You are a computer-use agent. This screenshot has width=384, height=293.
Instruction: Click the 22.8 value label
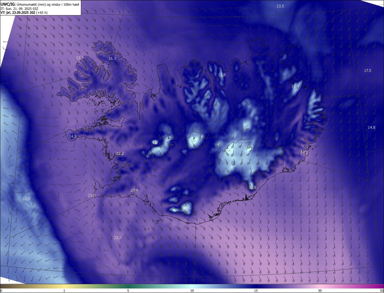tap(134, 191)
